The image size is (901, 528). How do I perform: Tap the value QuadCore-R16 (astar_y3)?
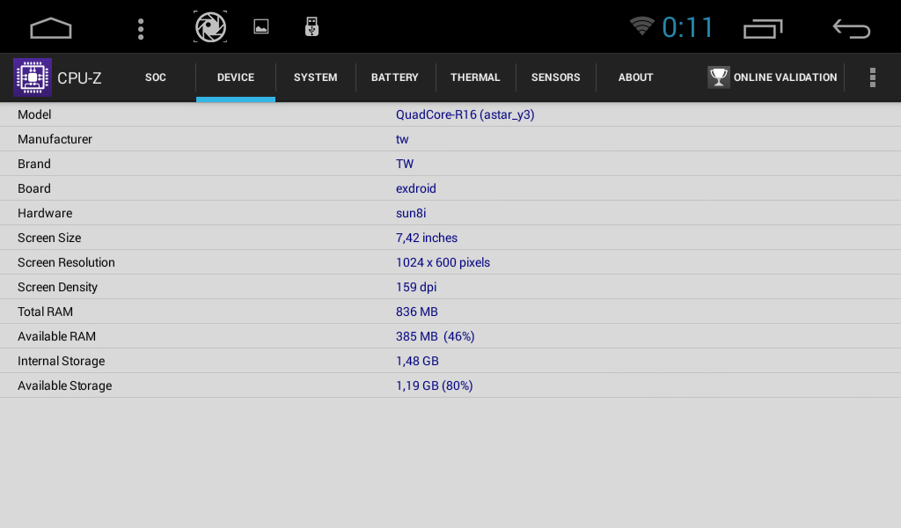click(465, 114)
